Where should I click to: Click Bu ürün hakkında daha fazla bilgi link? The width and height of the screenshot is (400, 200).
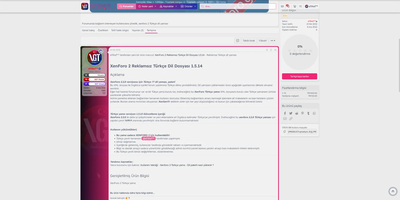tap(132, 193)
